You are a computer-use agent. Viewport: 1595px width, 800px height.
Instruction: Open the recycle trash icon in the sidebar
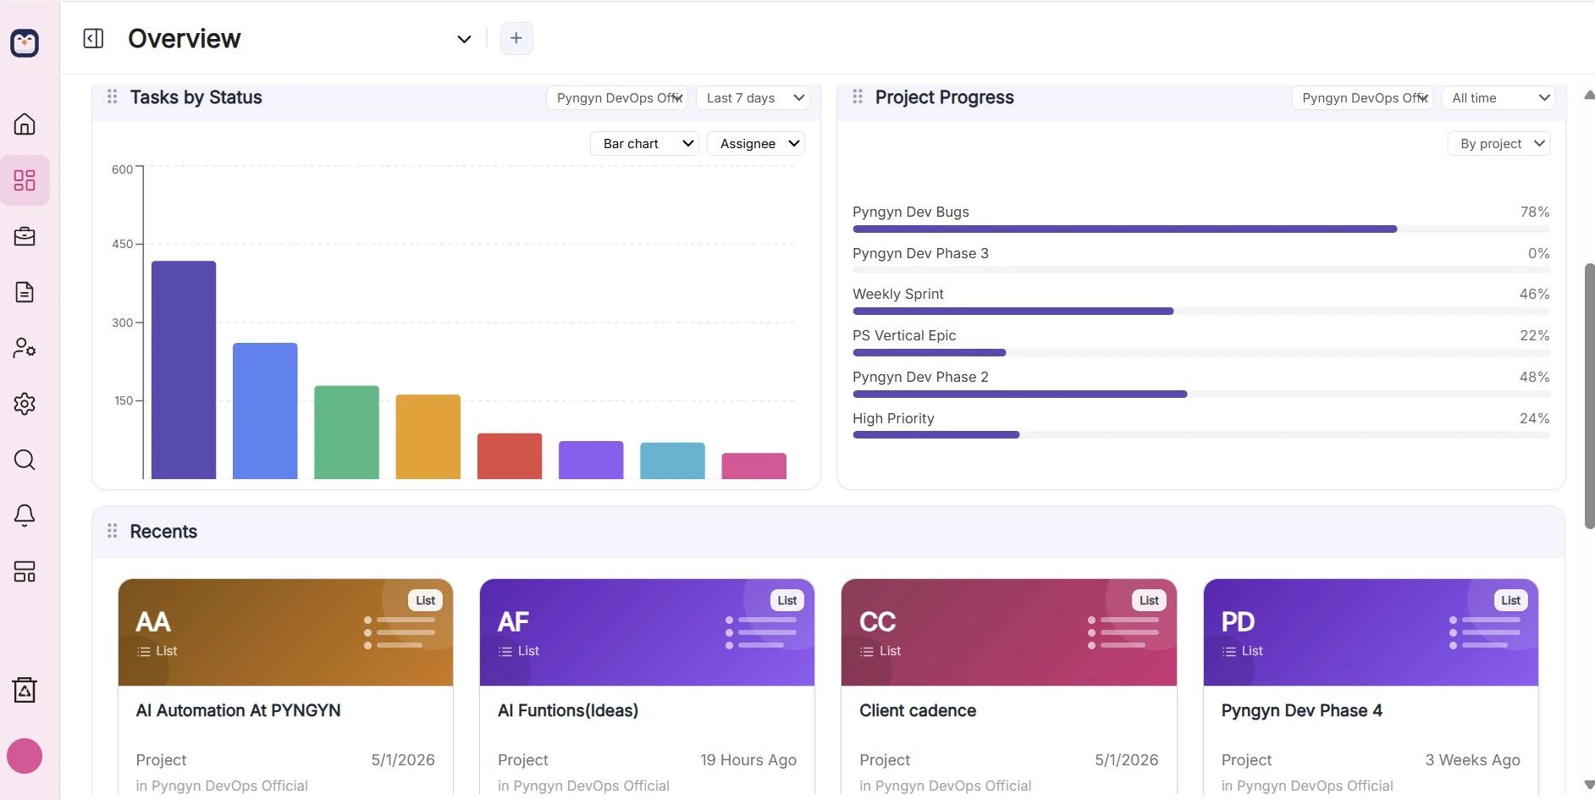tap(25, 690)
